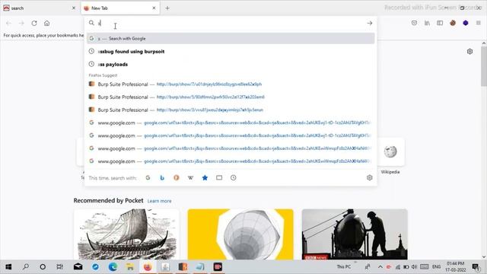Go back one page

pyautogui.click(x=8, y=23)
